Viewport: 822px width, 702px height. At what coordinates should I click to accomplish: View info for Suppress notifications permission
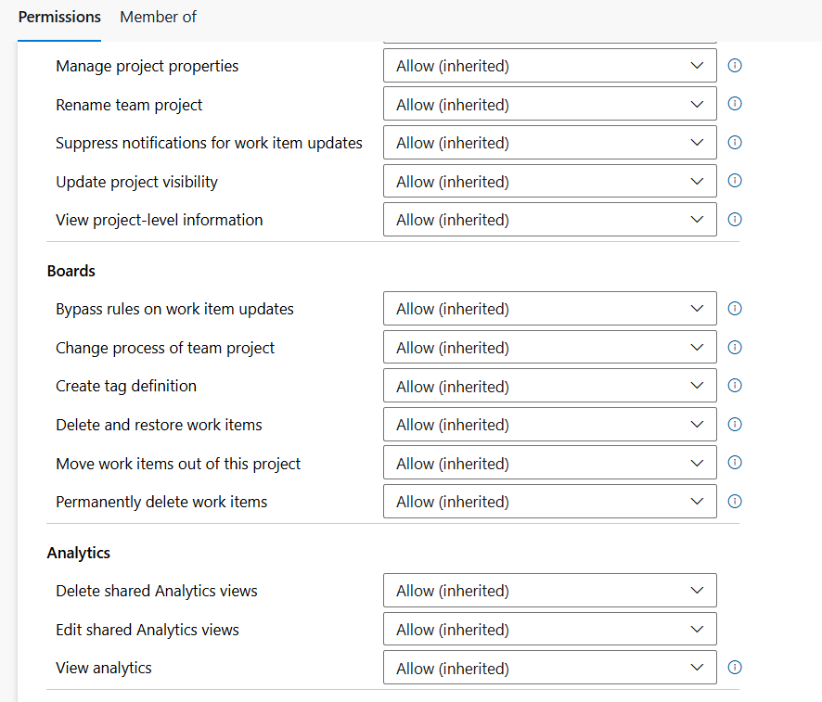point(734,142)
